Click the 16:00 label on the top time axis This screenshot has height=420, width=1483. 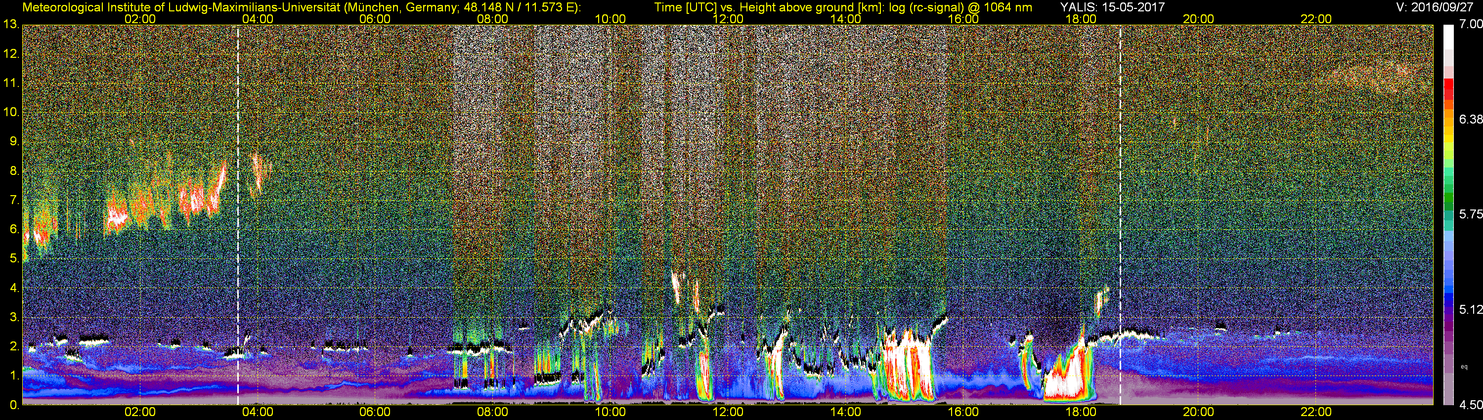[x=963, y=19]
